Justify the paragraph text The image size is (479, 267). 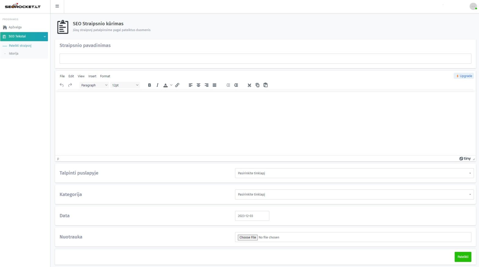pos(214,85)
